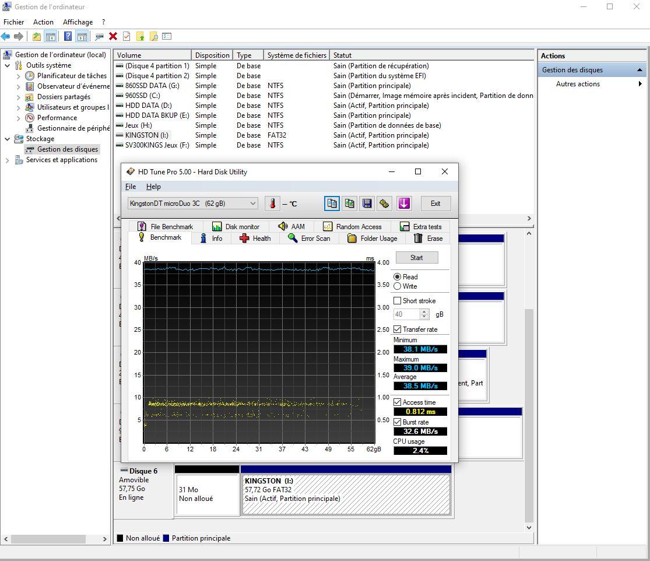Open the Affichage menu

[x=78, y=22]
